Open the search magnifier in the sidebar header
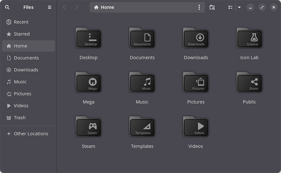Screen dimensions: 281x173 click(7, 7)
